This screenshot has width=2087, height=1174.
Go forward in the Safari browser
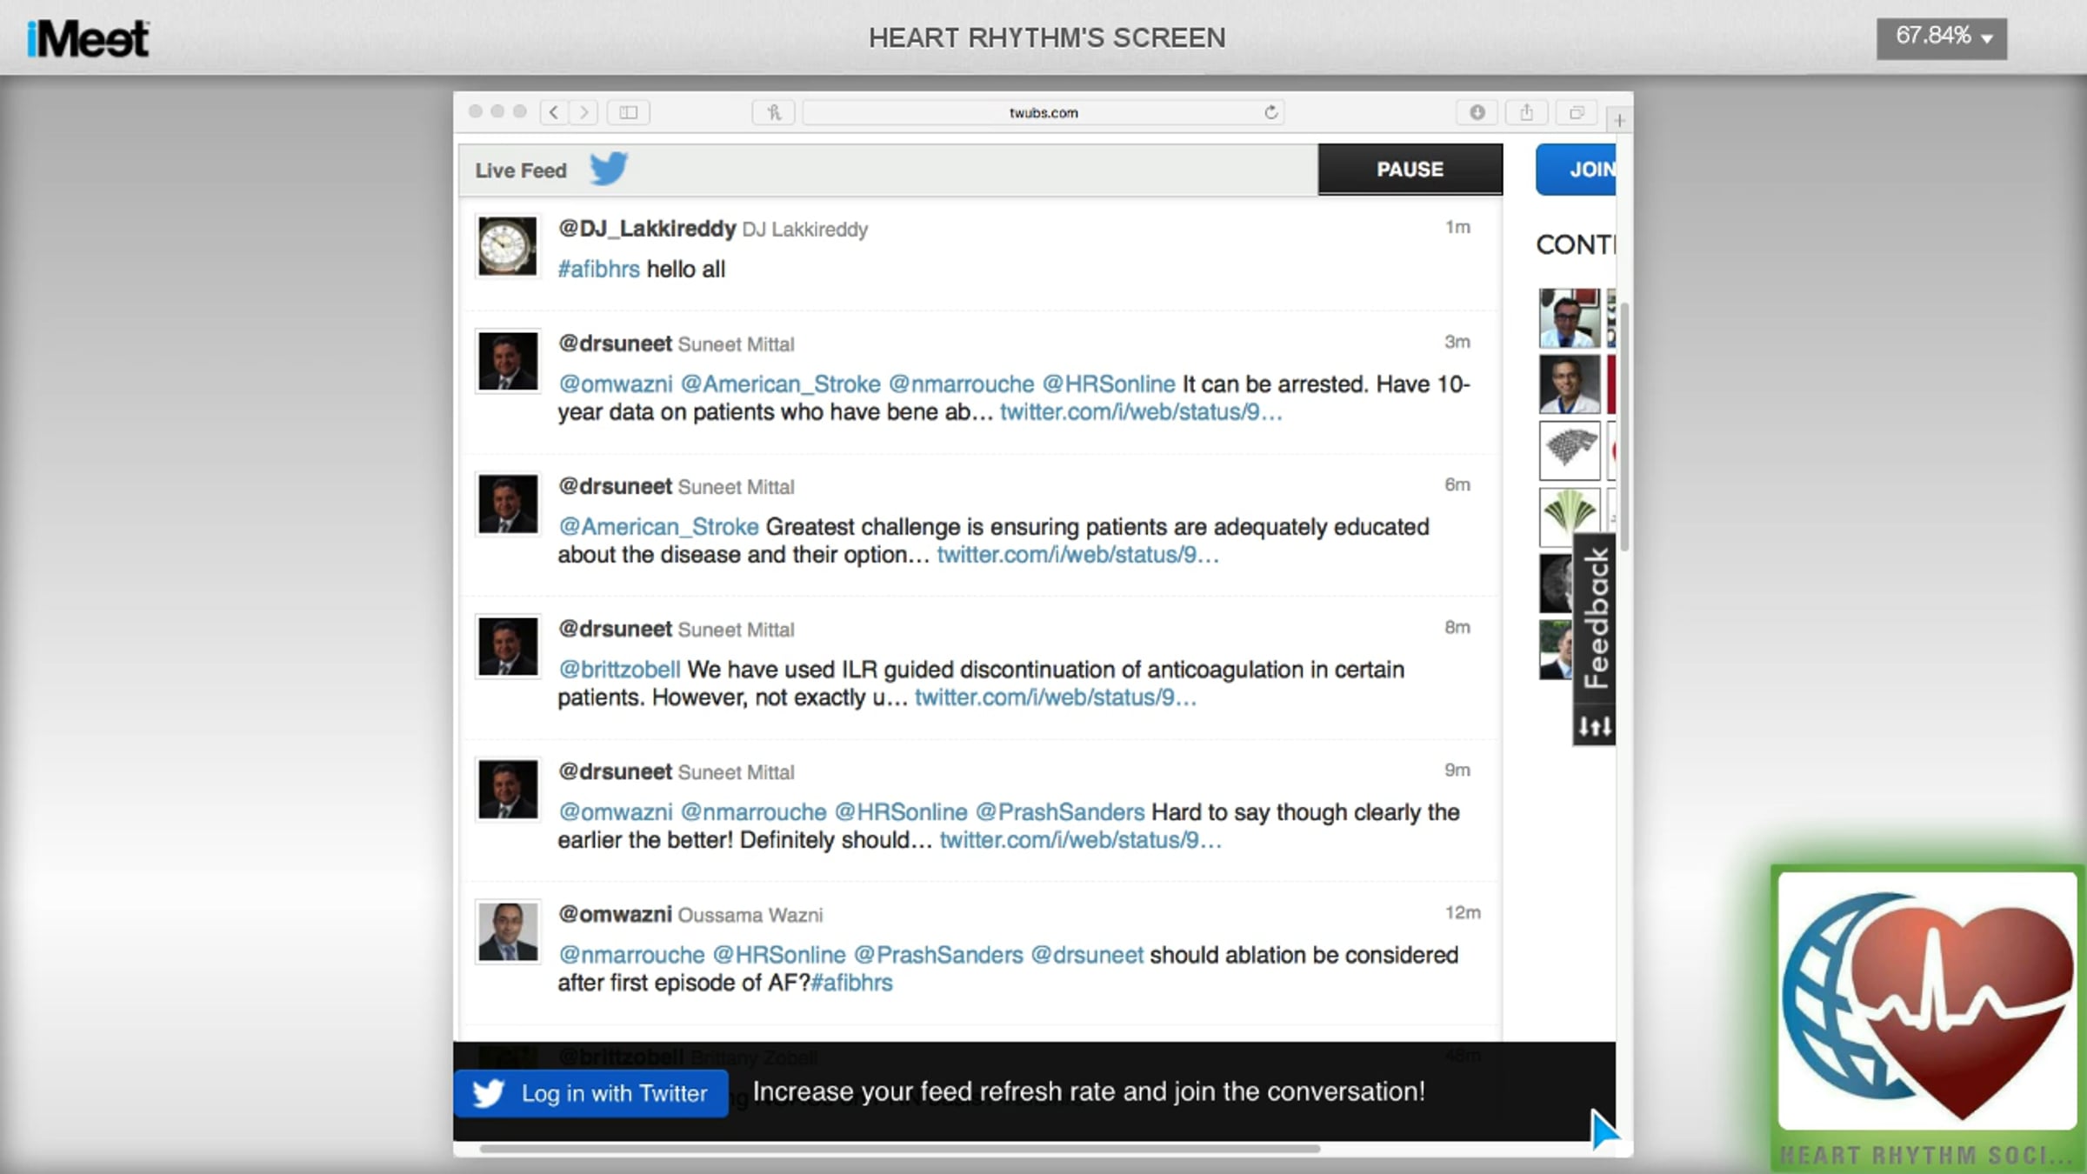[x=584, y=112]
